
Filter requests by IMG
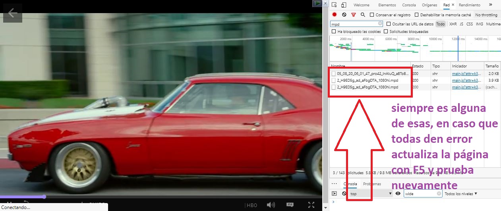pyautogui.click(x=479, y=24)
